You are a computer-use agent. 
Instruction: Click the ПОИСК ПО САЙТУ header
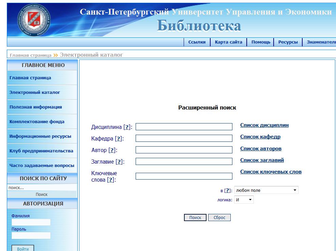tap(43, 178)
